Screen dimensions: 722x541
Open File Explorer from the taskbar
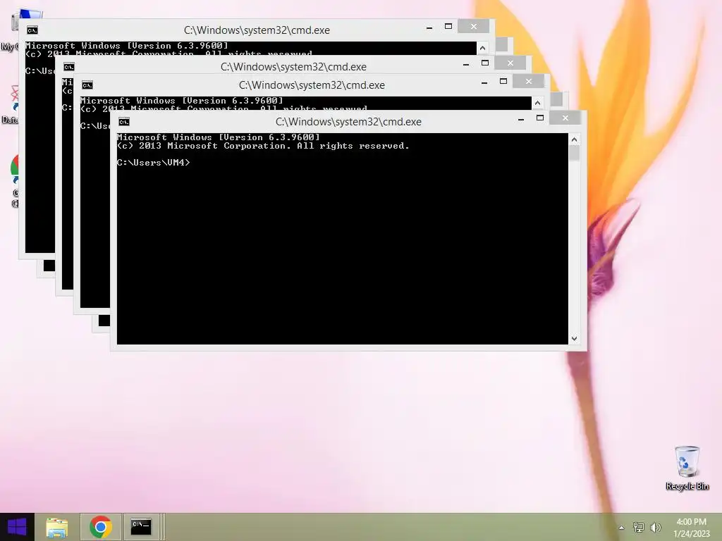[x=57, y=527]
